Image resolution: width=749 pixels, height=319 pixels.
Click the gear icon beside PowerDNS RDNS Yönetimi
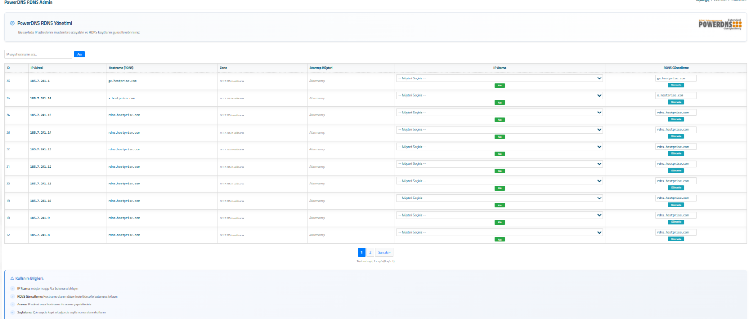pyautogui.click(x=12, y=23)
